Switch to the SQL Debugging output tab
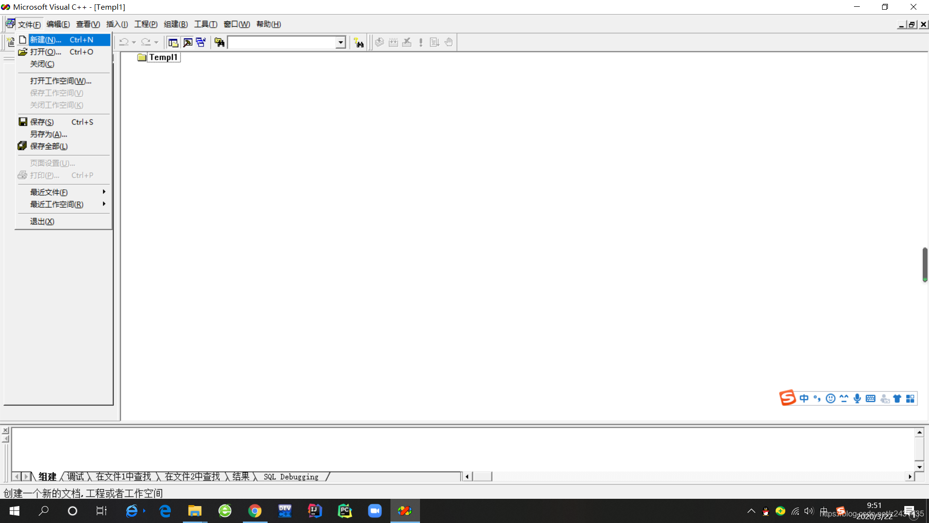Screen dimensions: 929x523 [291, 477]
